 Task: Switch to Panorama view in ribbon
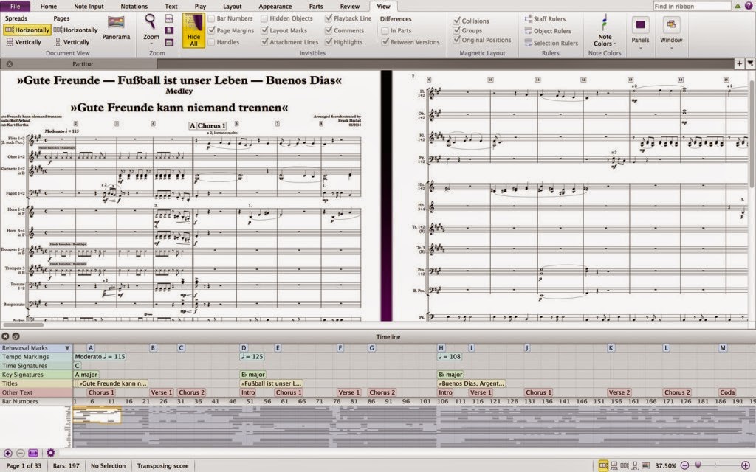(x=116, y=27)
